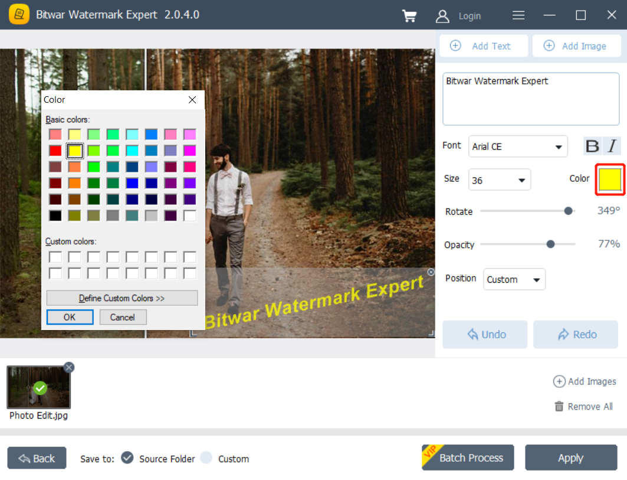627x480 pixels.
Task: Click the Remove All trash icon
Action: click(x=559, y=406)
